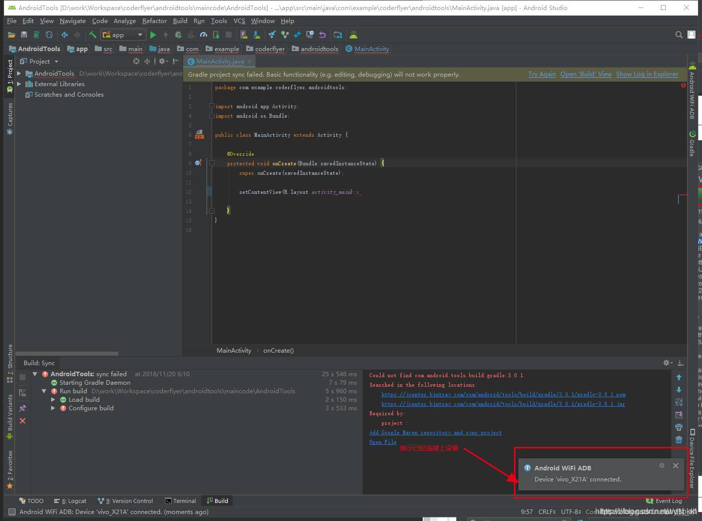This screenshot has height=521, width=702.
Task: Clear build output with trash icon
Action: click(679, 440)
